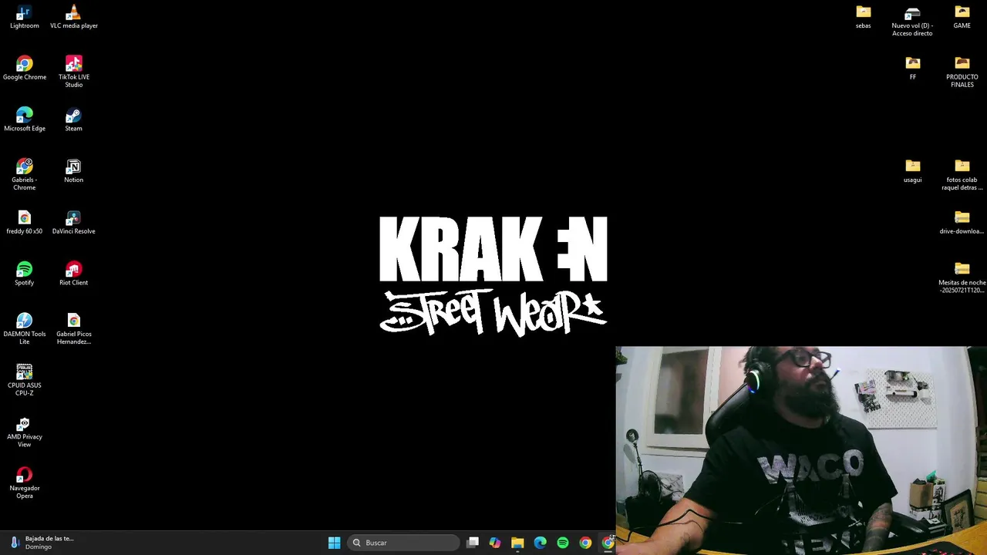987x555 pixels.
Task: Select Nuevo vol (D:) drive shortcut
Action: pos(912,21)
